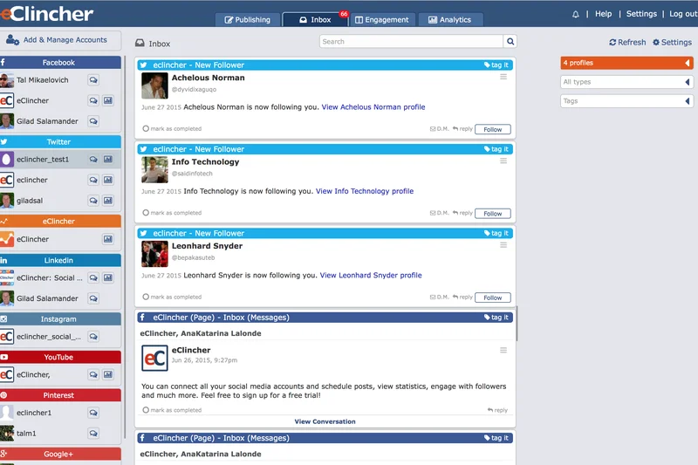Click the search magnifier button

510,41
